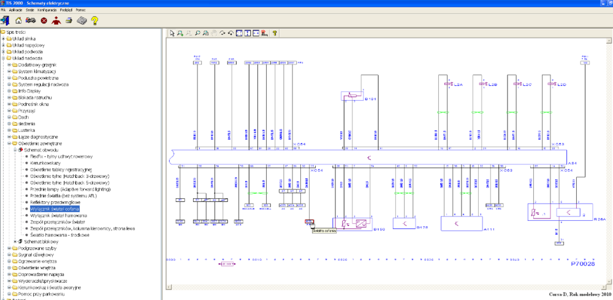Click the red stop icon
The width and height of the screenshot is (613, 300).
(x=44, y=20)
